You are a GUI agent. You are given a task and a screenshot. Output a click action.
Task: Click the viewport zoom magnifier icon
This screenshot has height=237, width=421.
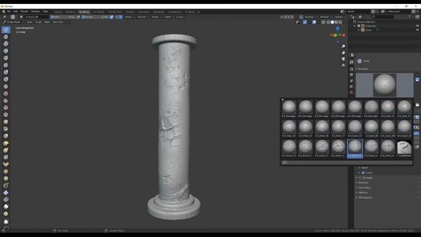(x=343, y=46)
